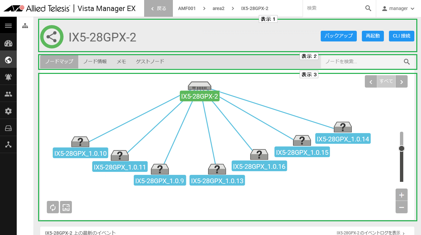Viewport: 421px width, 235px height.
Task: Click unknown device icon above IX5-28GPX_1.0.10
Action: coord(80,142)
